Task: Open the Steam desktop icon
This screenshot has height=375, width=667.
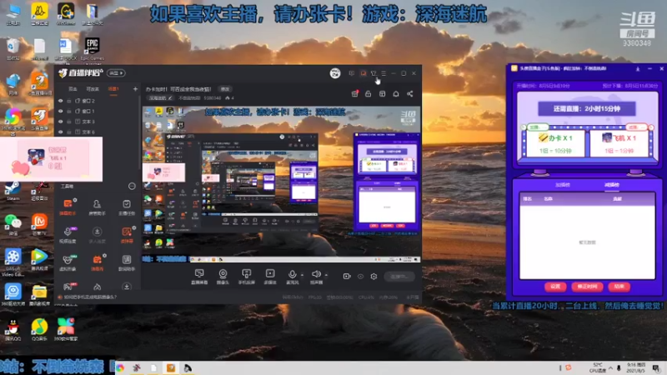Action: click(x=13, y=191)
